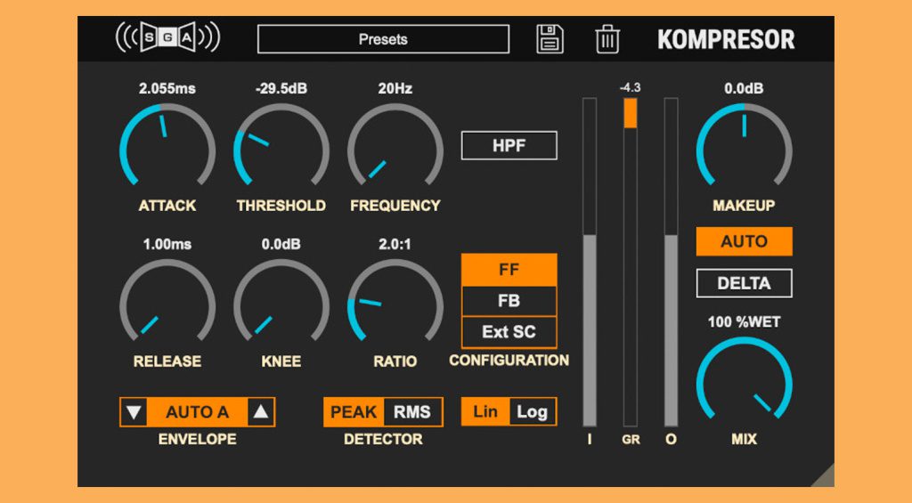Click the RELEASE knob
The image size is (912, 503).
pos(167,301)
